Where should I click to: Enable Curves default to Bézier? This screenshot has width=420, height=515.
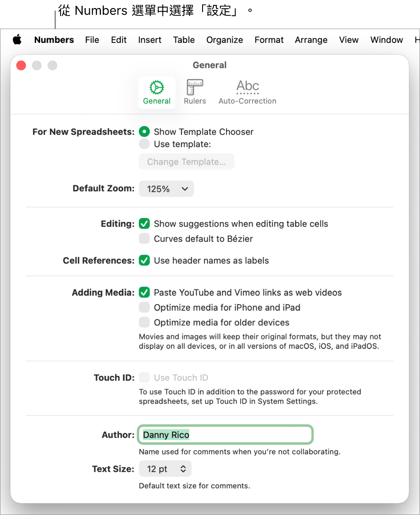click(144, 239)
